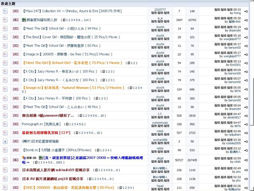This screenshot has width=254, height=191.
Task: Click folder icon of Bomb.tv 5月號 thread
Action: point(5,150)
